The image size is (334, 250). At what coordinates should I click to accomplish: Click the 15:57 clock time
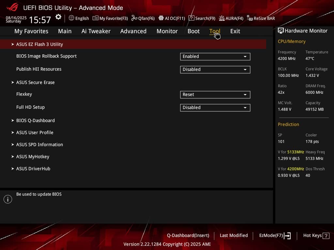click(x=40, y=20)
